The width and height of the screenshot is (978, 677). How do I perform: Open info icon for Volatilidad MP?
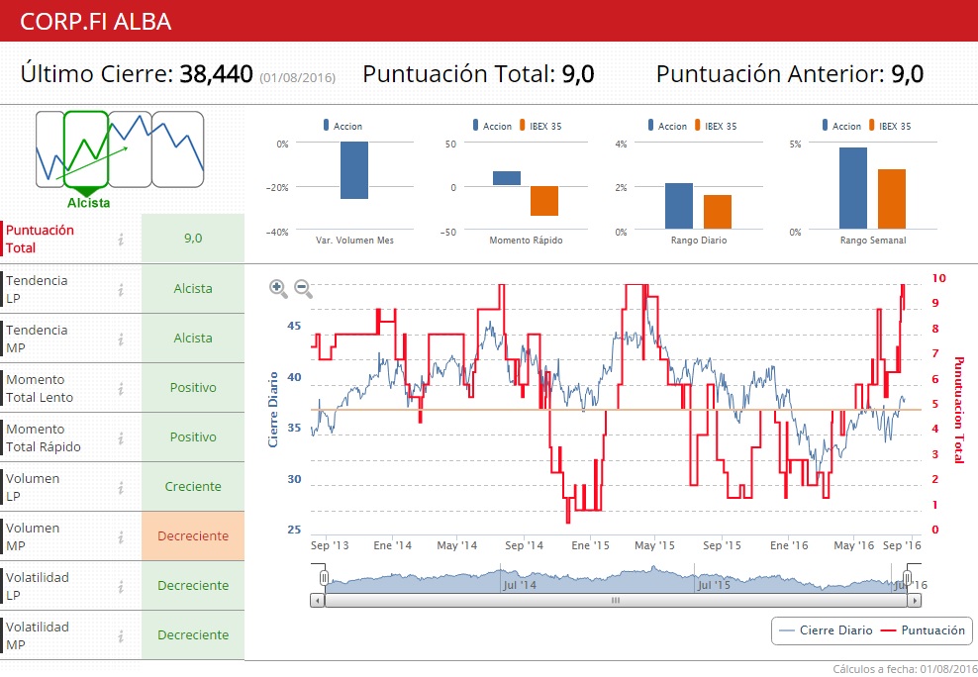point(121,635)
